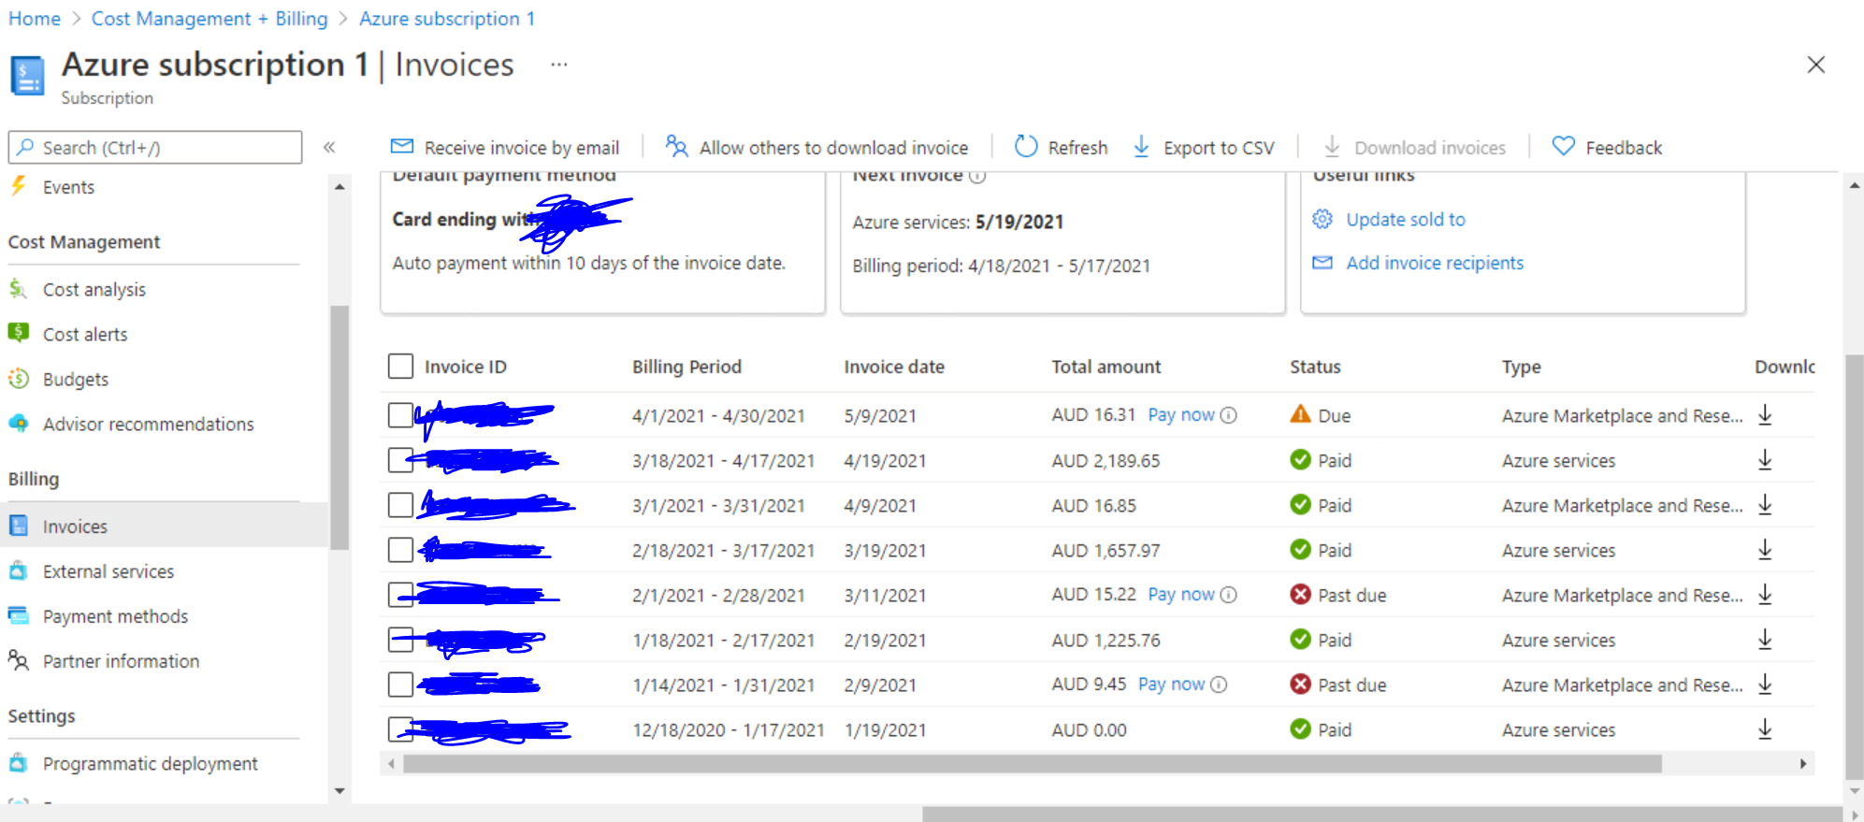Click Pay now for AUD 15.22 invoice
This screenshot has height=822, width=1864.
tap(1181, 594)
